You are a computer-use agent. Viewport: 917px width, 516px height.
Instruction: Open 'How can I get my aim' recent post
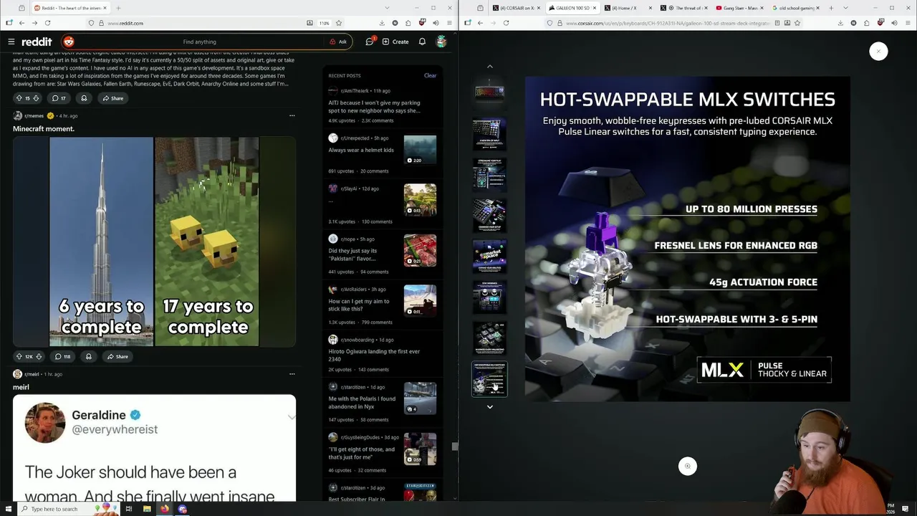[359, 305]
